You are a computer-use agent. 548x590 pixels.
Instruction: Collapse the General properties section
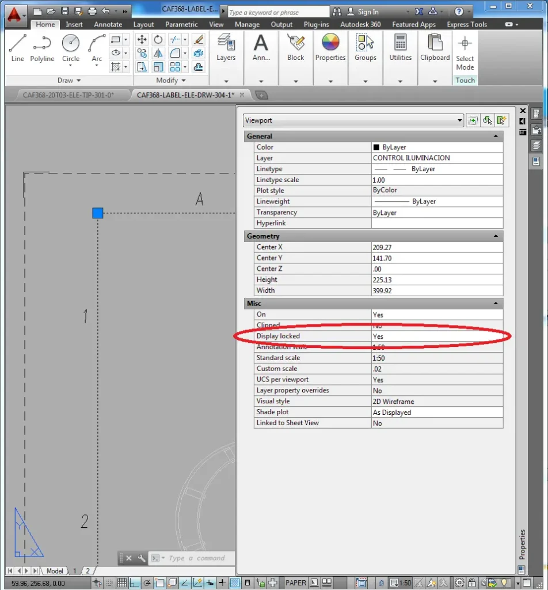coord(495,137)
